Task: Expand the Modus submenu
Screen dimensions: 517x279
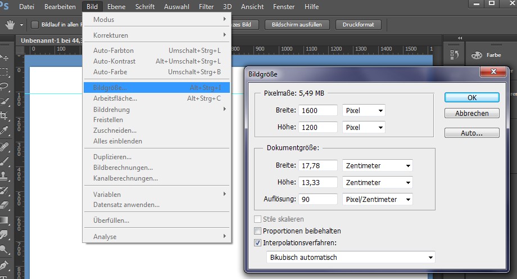Action: click(157, 20)
